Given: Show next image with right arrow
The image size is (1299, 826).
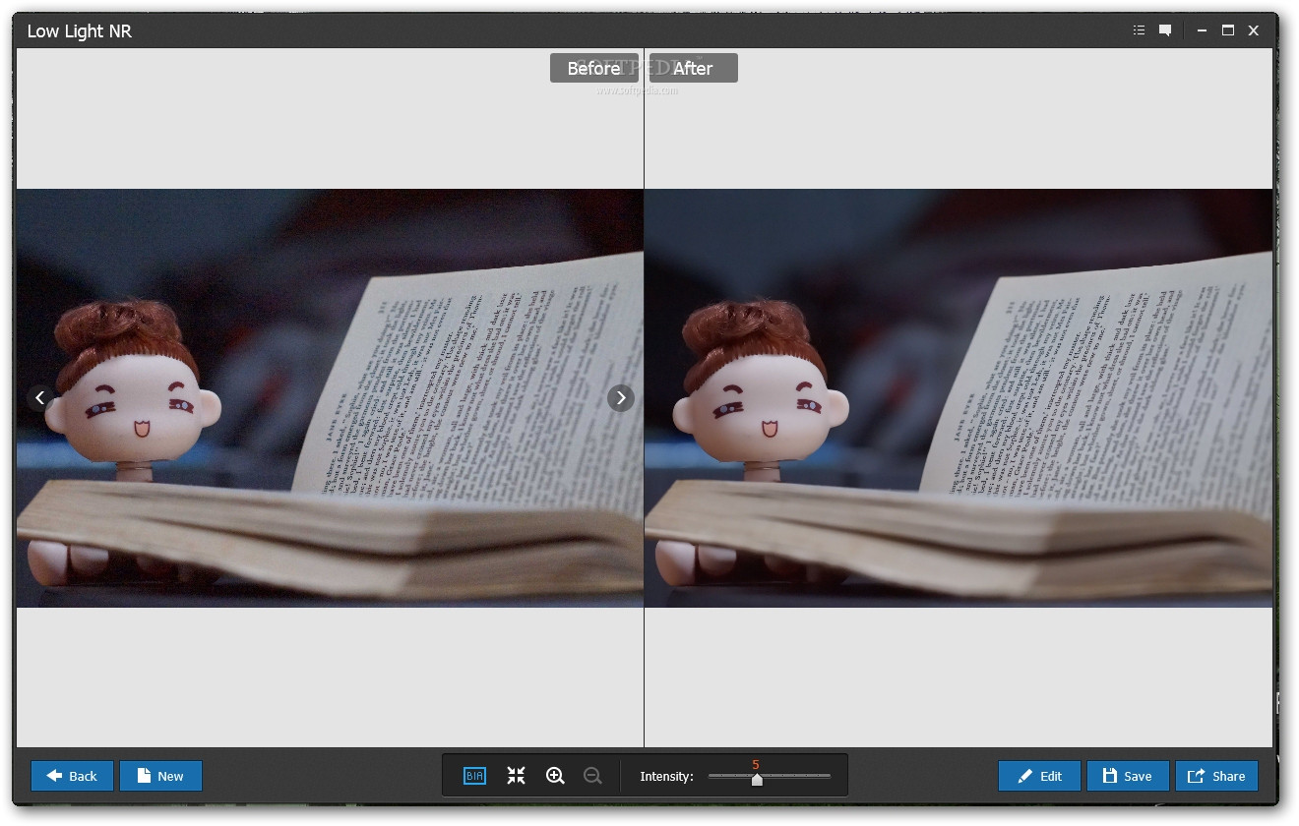Looking at the screenshot, I should point(620,398).
